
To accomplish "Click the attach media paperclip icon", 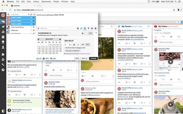I will 81,28.
